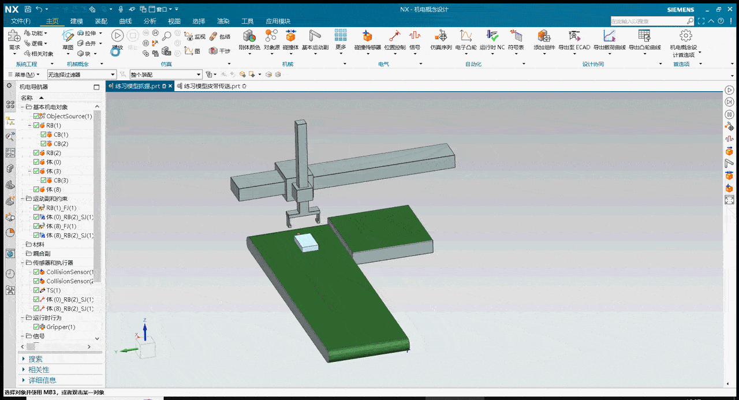Click the 菜单(M) menu button
The height and width of the screenshot is (400, 739).
coord(27,74)
